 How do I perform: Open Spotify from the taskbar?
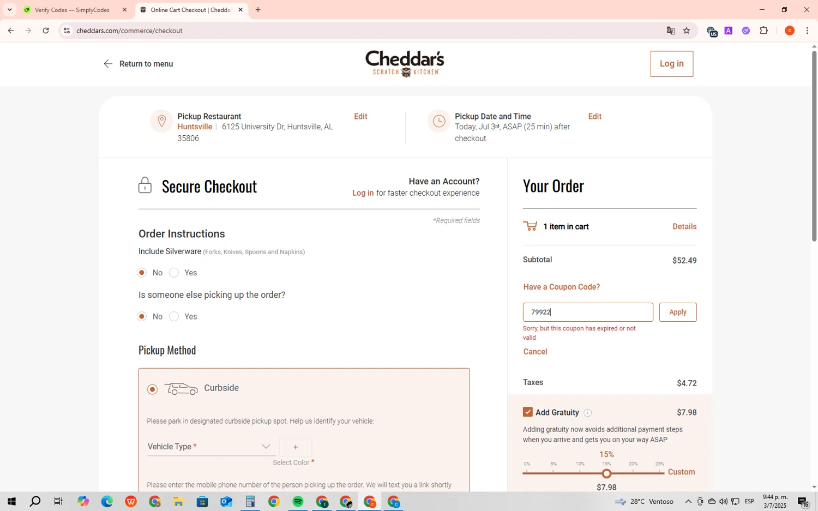click(x=298, y=502)
